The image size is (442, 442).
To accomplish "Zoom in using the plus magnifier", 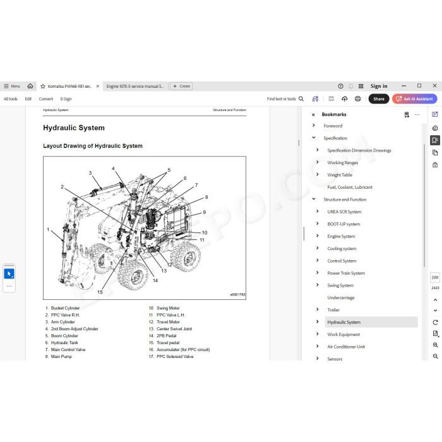I will click(435, 345).
